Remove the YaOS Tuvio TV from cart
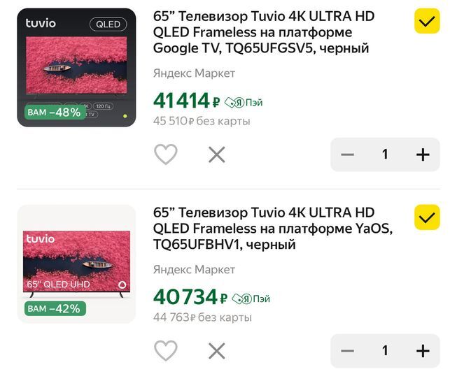The image size is (457, 381). [217, 351]
